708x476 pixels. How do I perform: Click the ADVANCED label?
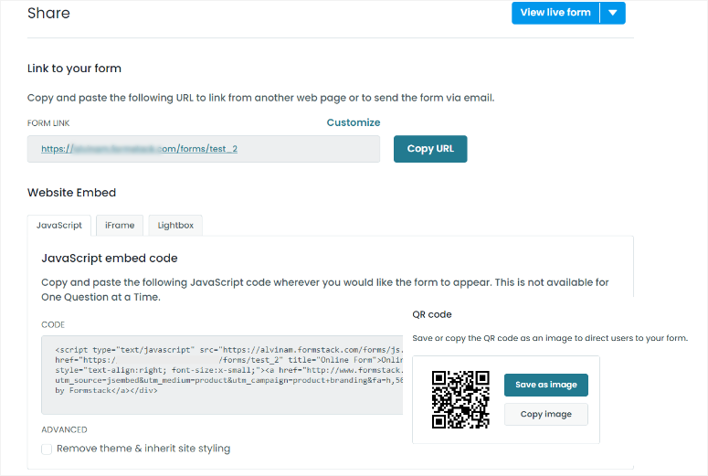(x=65, y=430)
